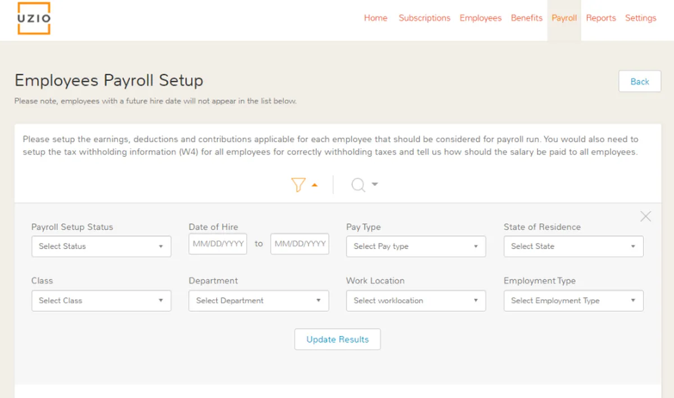Select the Benefits menu item

(527, 18)
